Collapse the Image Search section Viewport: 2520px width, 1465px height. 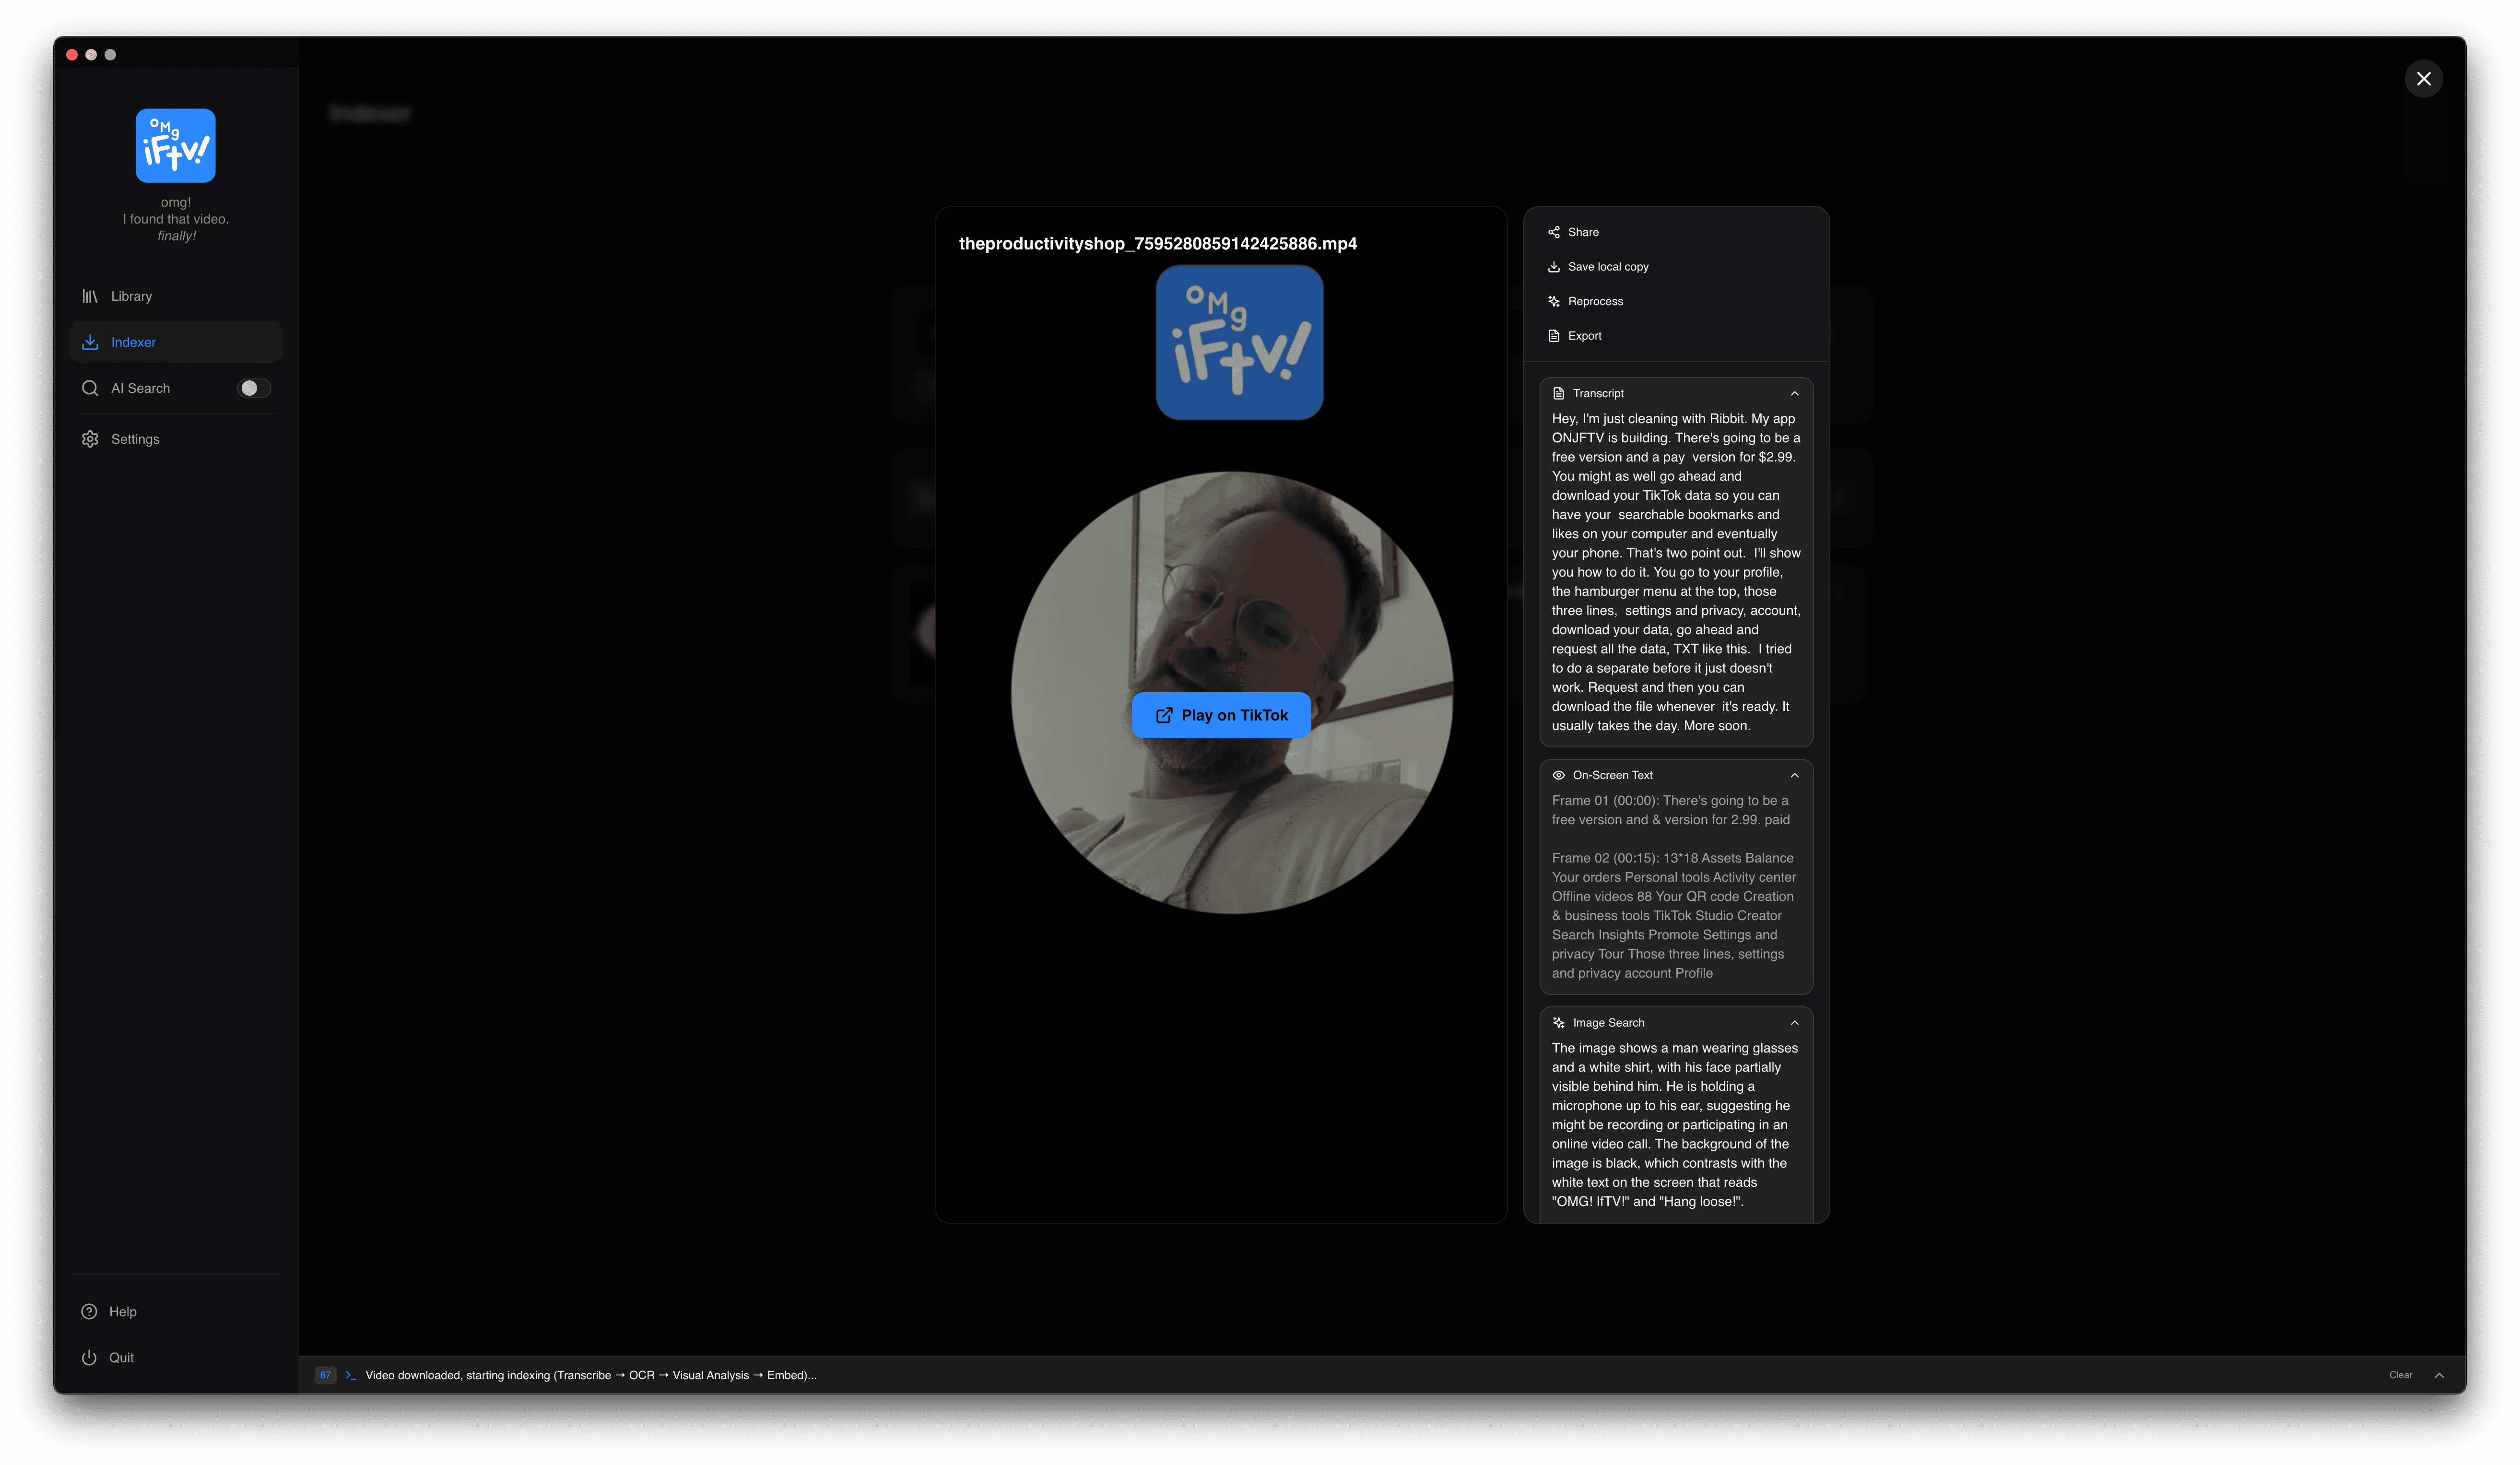tap(1794, 1022)
